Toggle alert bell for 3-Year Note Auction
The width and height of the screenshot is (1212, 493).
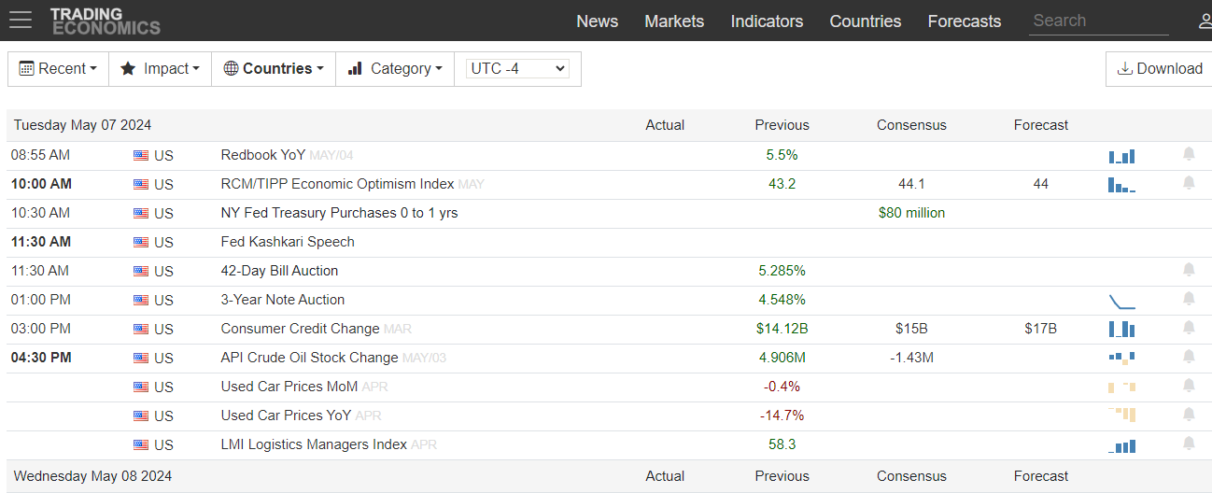click(x=1189, y=299)
